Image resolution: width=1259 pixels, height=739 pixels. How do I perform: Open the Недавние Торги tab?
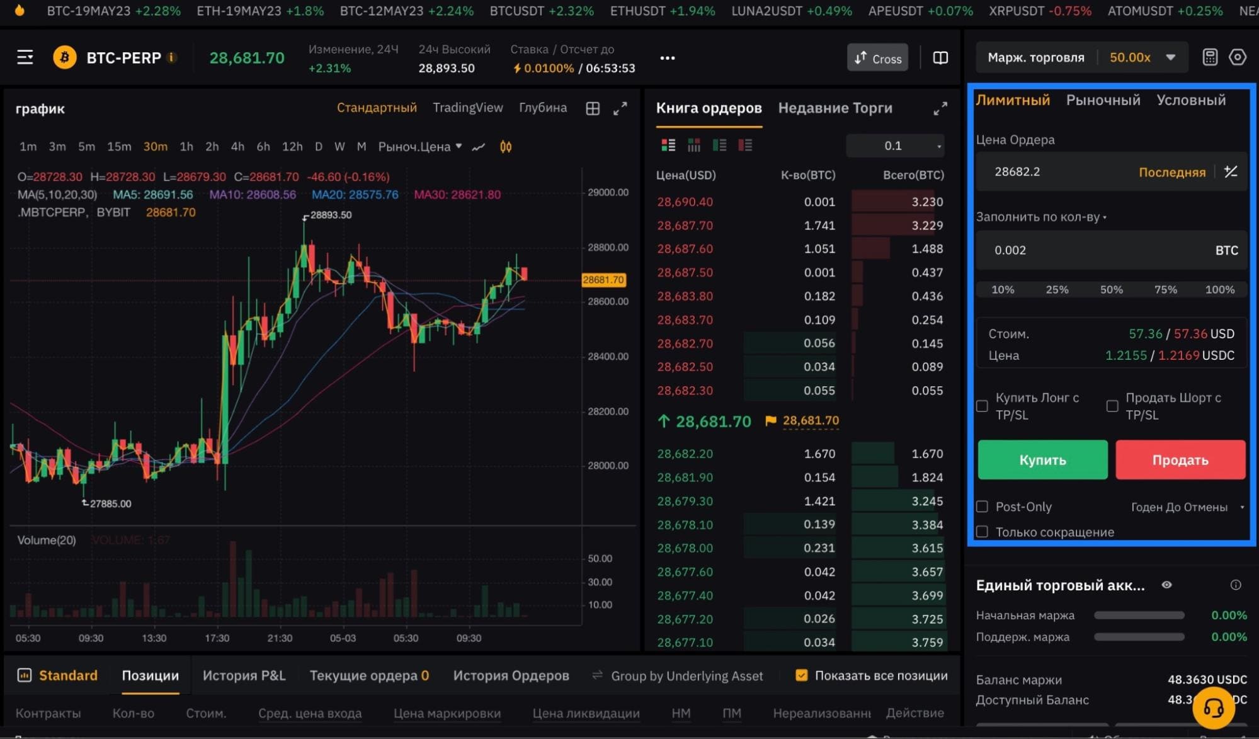click(835, 108)
